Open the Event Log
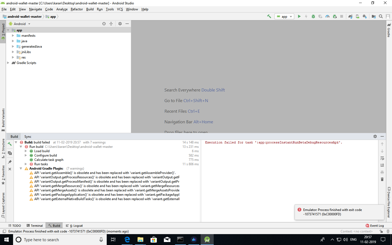 tap(375, 226)
